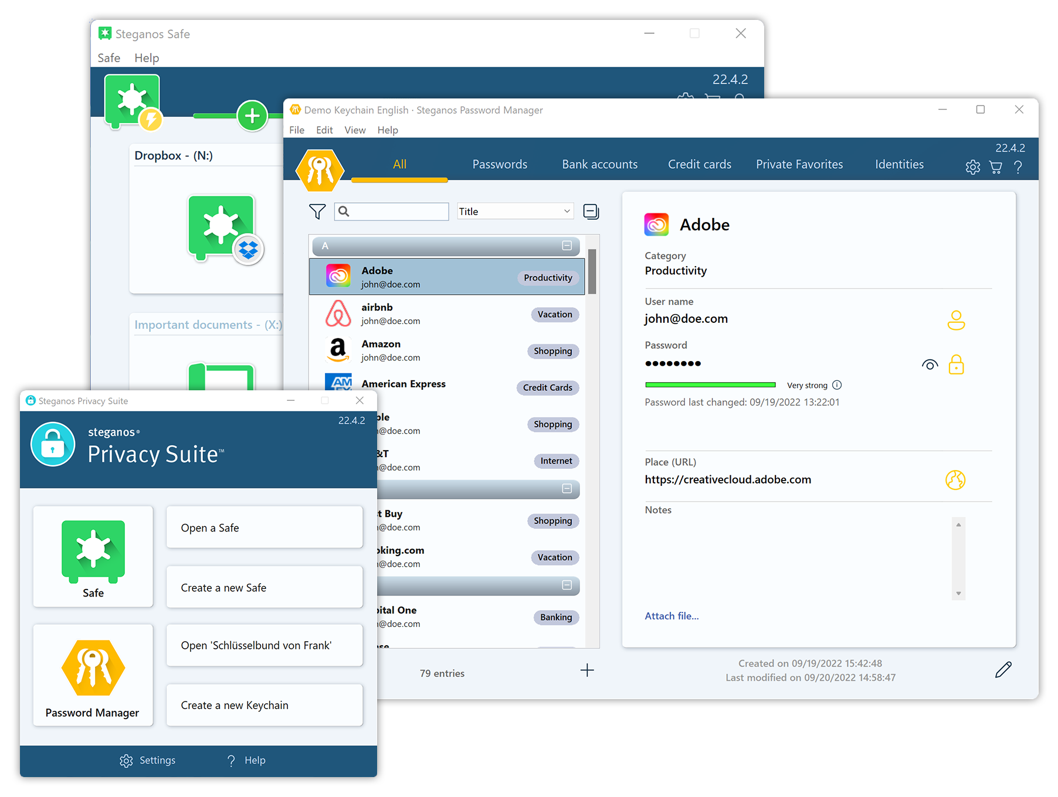Click the Credit Cards tag on American Express
The width and height of the screenshot is (1058, 797).
point(547,387)
